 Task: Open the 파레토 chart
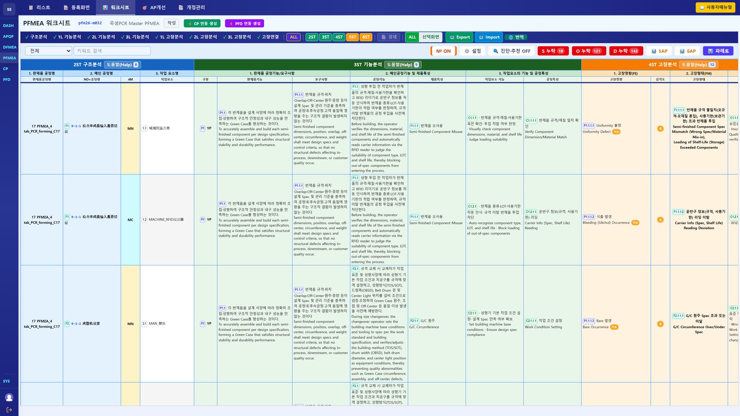point(718,51)
